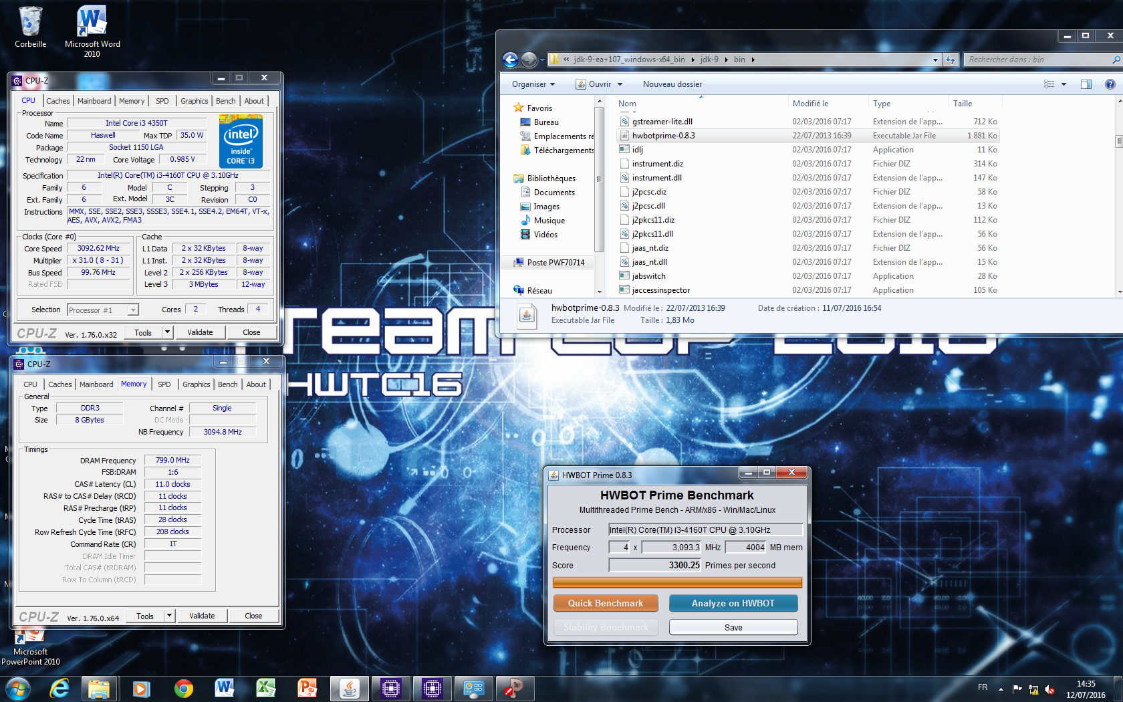1123x702 pixels.
Task: Open Graphics tab in Memory CPU-Z window
Action: click(196, 384)
